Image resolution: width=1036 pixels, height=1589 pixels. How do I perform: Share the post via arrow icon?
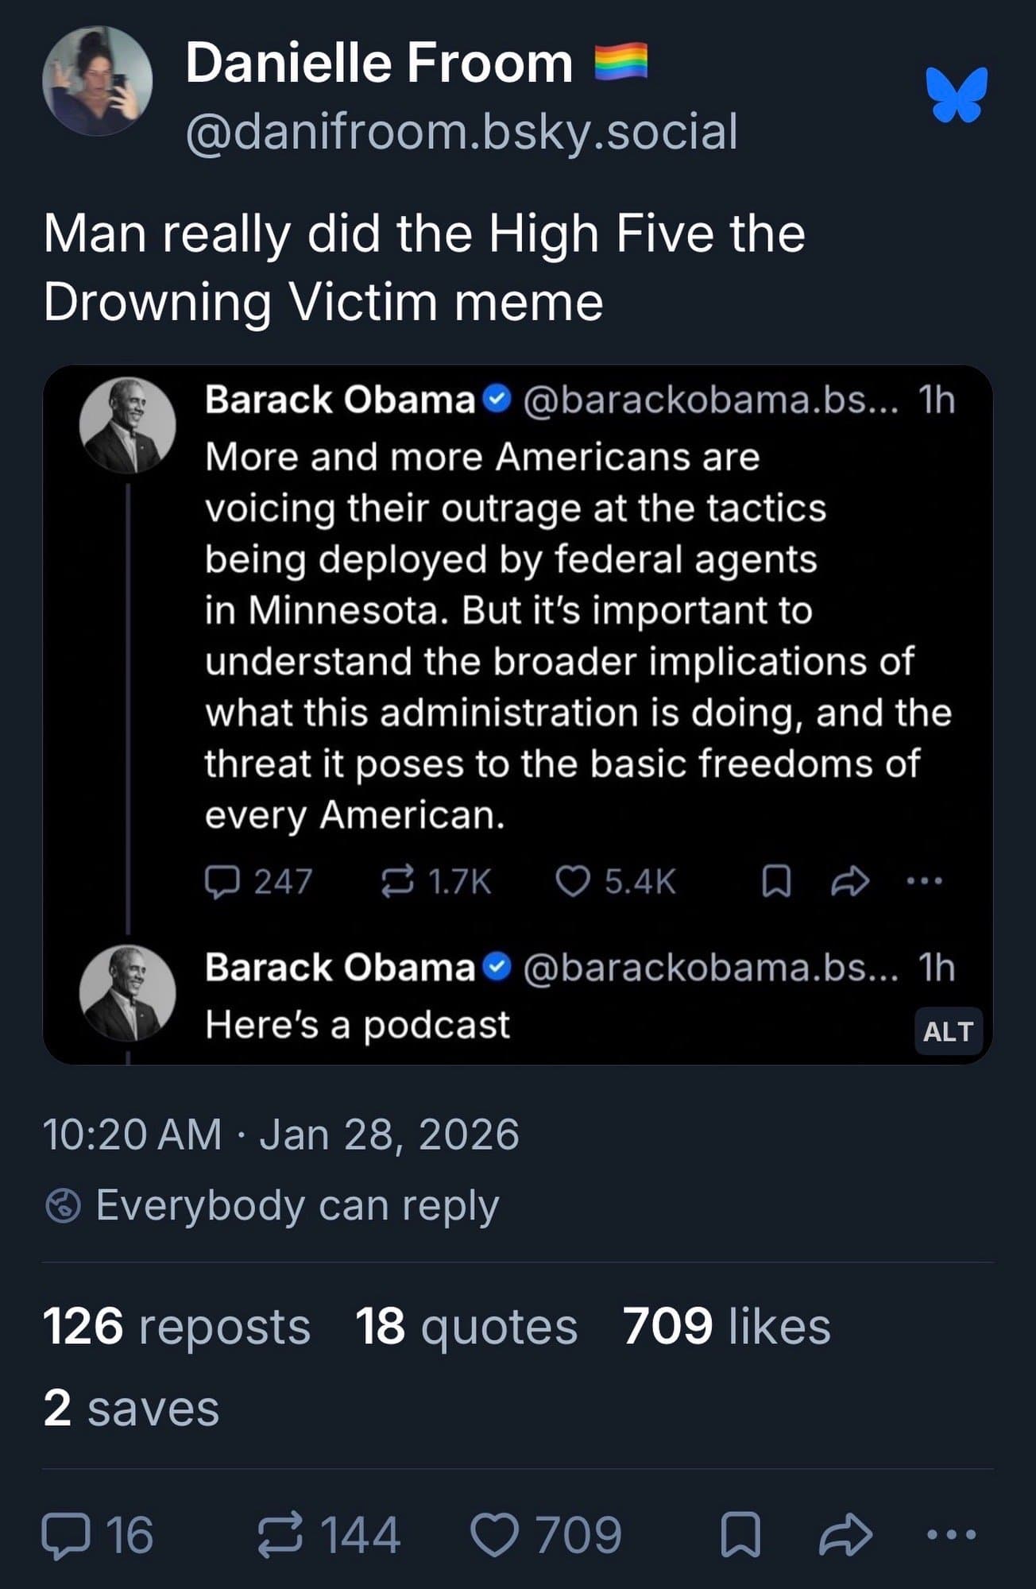coord(845,1535)
